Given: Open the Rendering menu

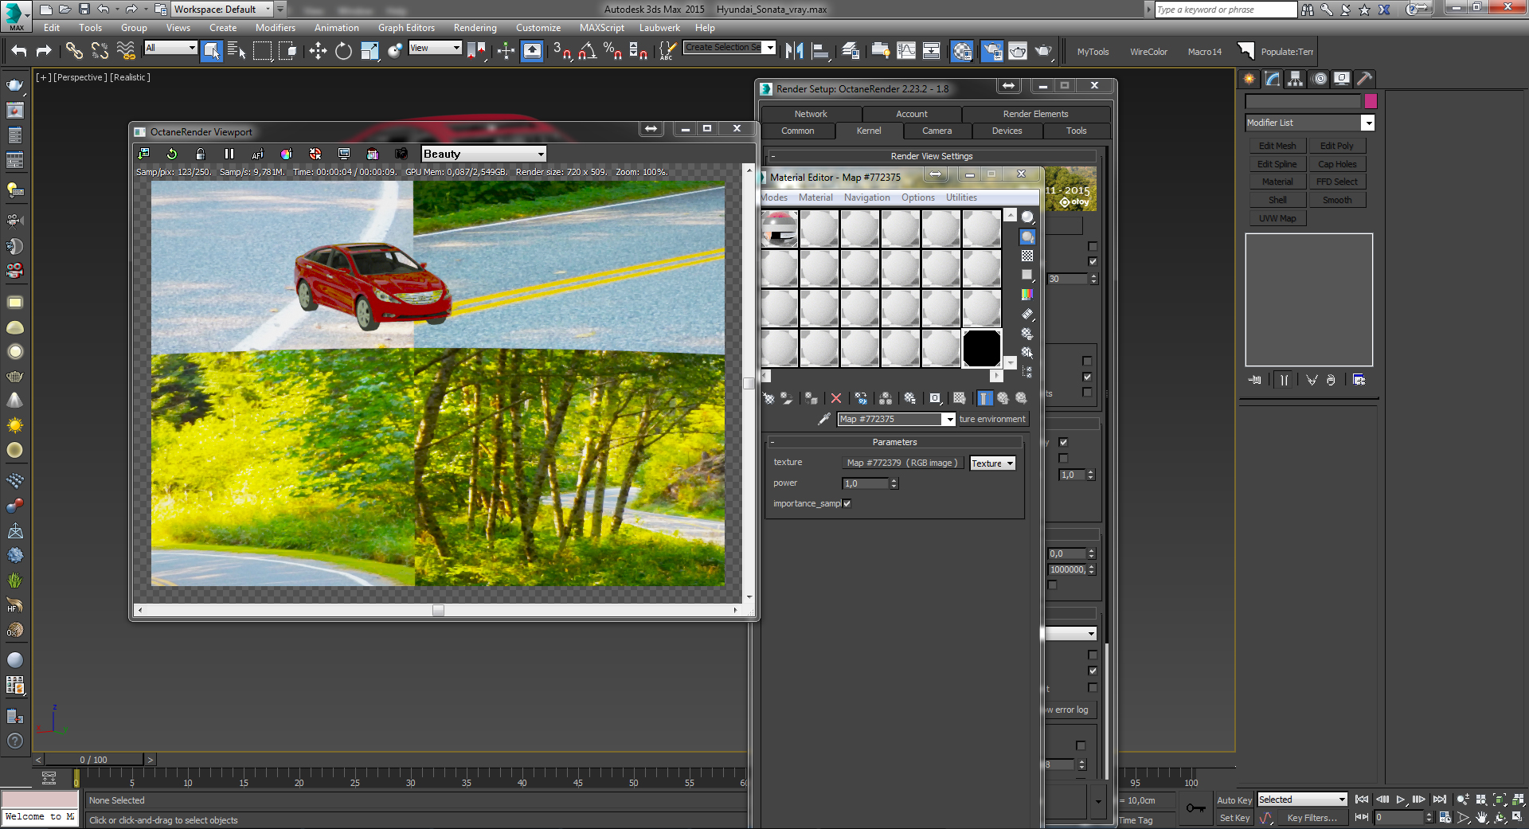Looking at the screenshot, I should [475, 27].
